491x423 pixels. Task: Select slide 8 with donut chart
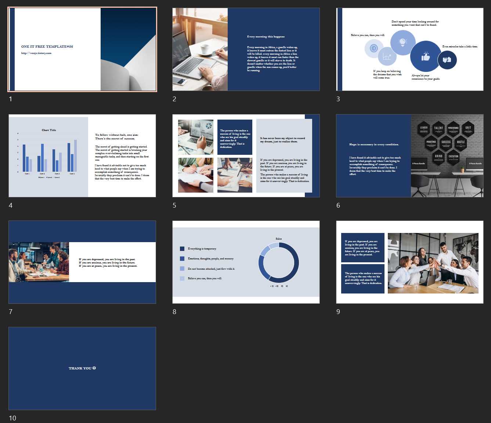[246, 262]
